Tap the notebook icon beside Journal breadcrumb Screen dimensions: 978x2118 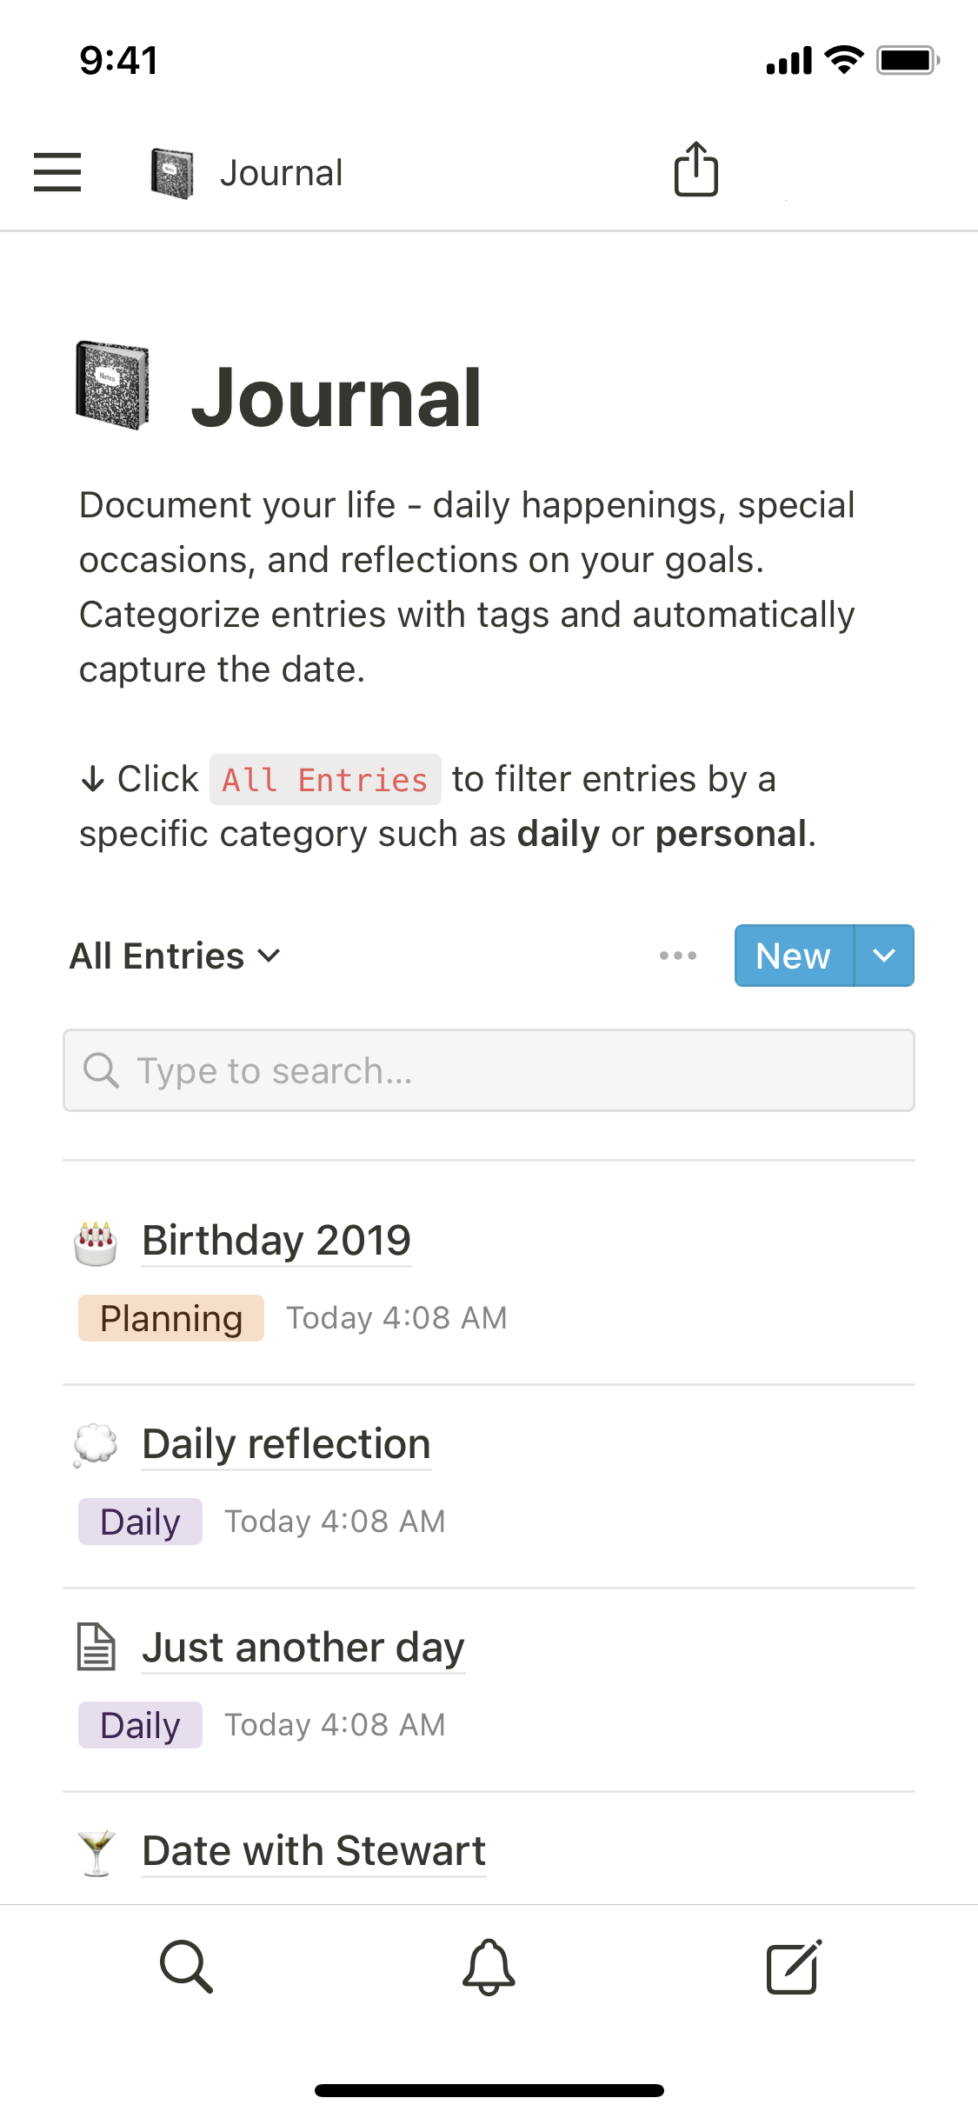click(x=172, y=173)
